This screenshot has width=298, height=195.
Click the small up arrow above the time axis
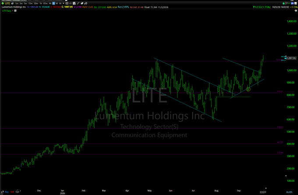(266, 188)
